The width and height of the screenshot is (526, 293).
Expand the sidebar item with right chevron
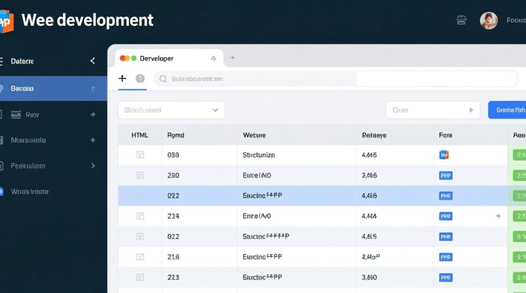click(x=93, y=166)
